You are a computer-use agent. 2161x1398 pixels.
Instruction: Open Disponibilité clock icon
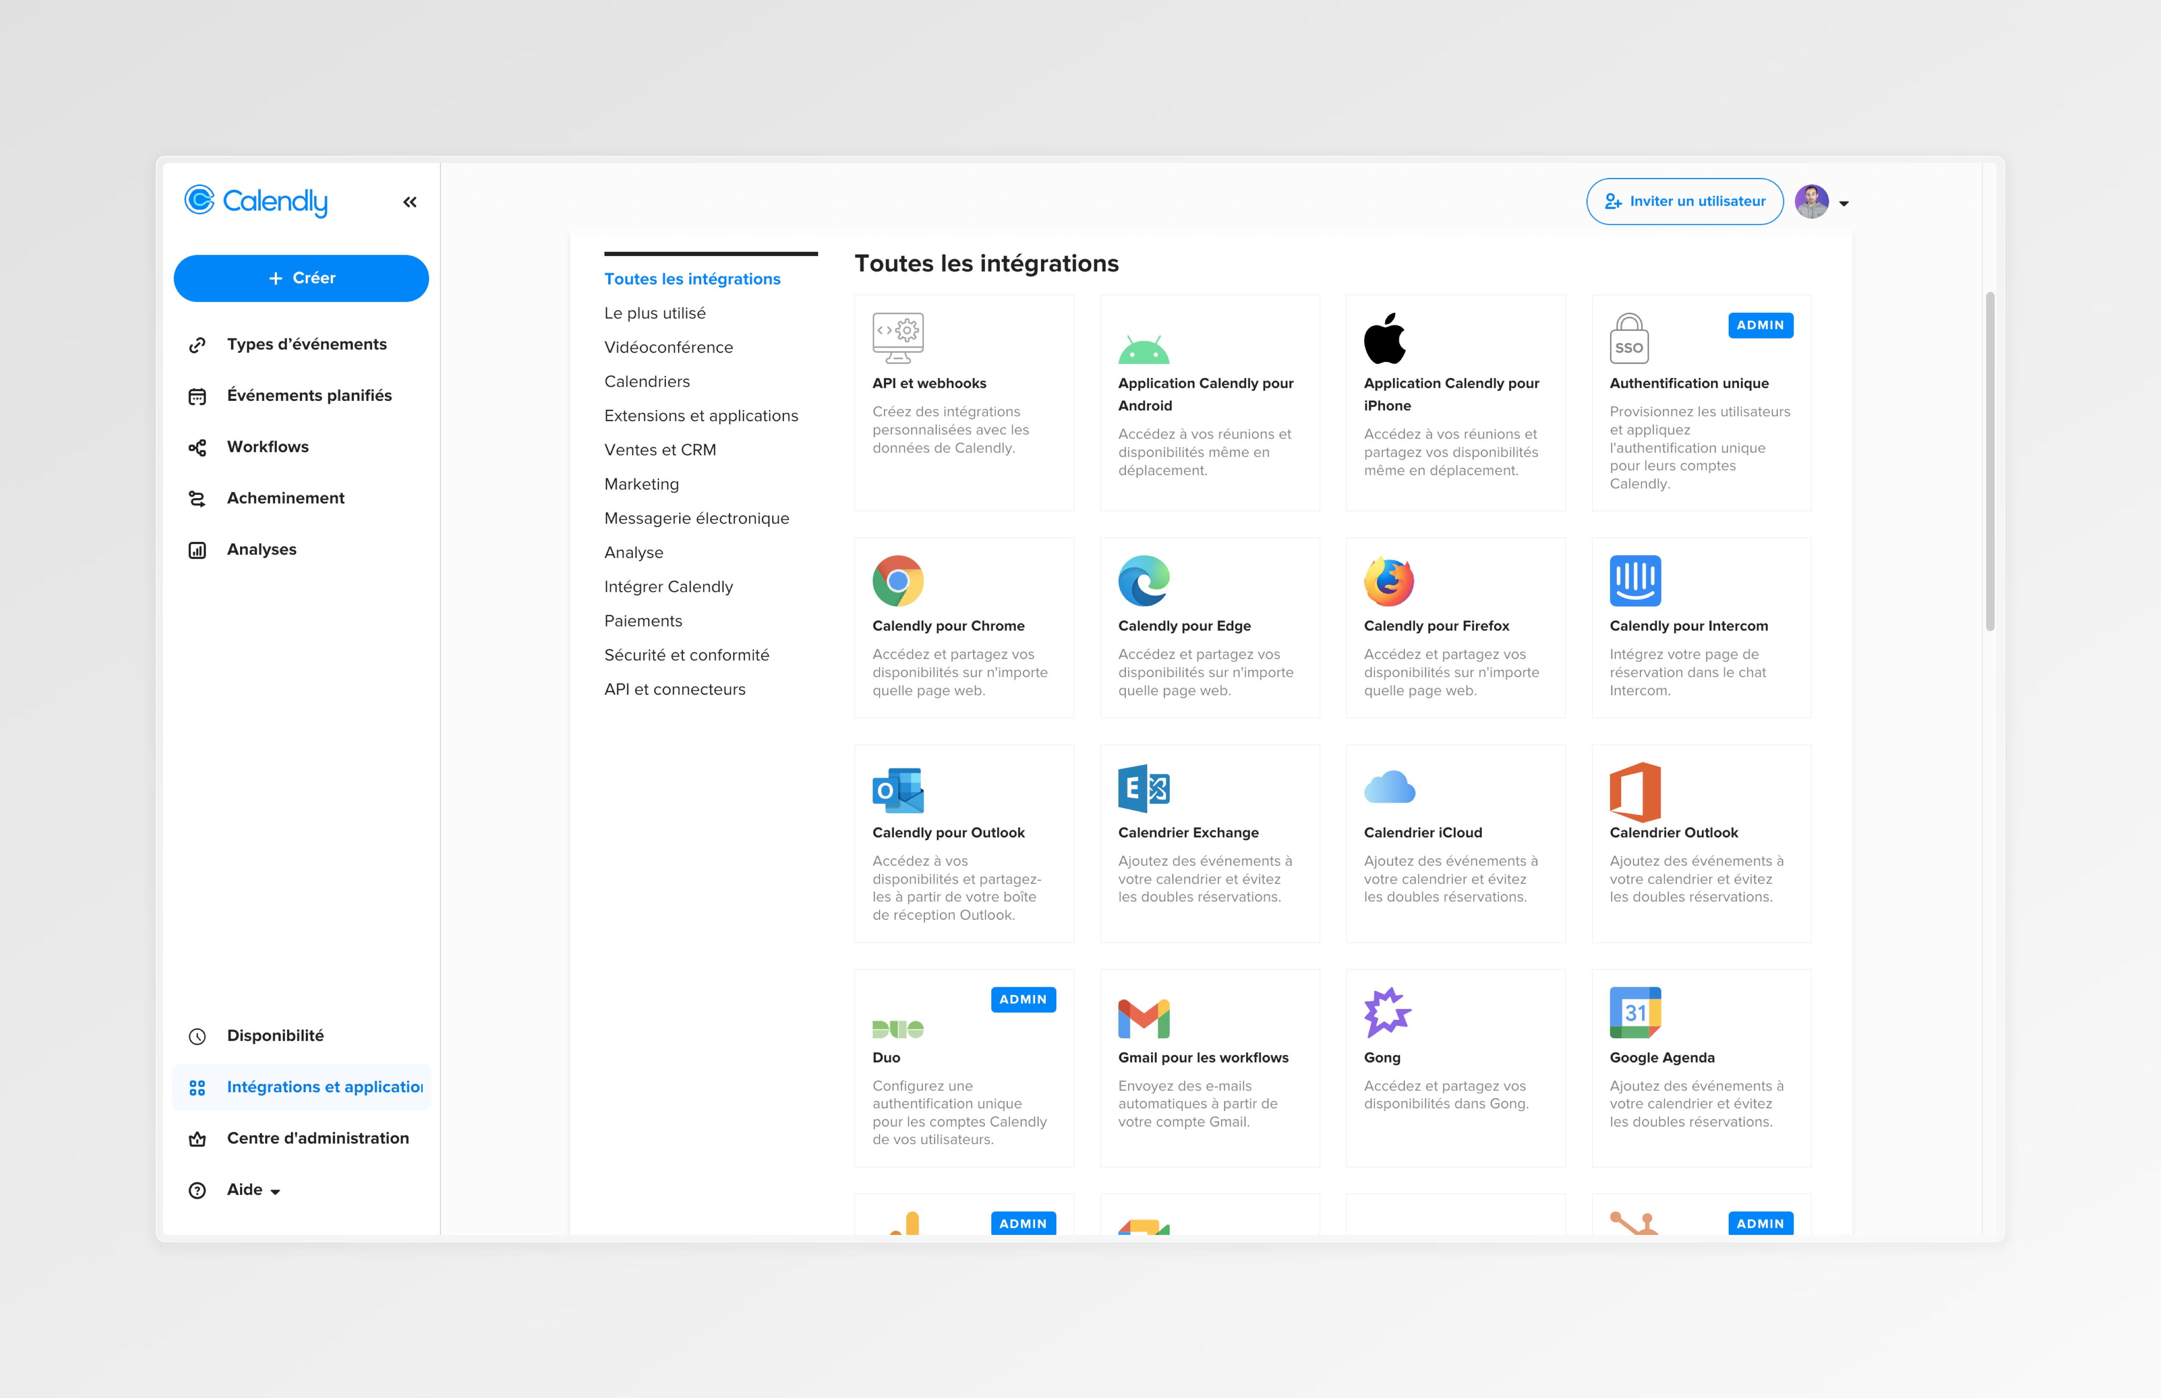tap(197, 1036)
